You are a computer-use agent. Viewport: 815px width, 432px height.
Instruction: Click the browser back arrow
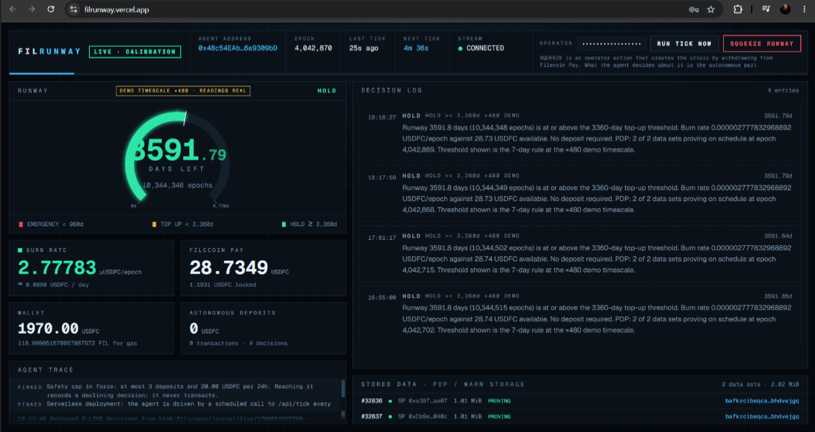point(12,10)
